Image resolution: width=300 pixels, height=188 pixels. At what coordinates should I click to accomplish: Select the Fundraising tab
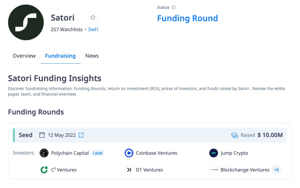tap(60, 56)
